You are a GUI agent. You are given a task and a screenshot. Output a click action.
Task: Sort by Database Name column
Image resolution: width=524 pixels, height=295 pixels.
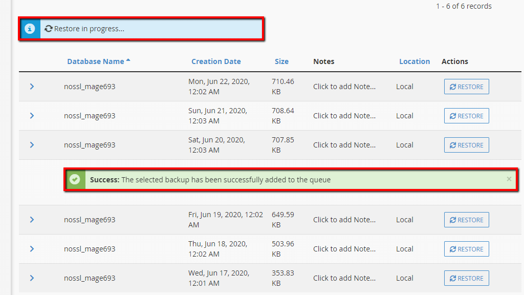96,61
